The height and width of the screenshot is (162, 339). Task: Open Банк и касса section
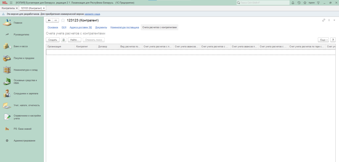[21, 46]
